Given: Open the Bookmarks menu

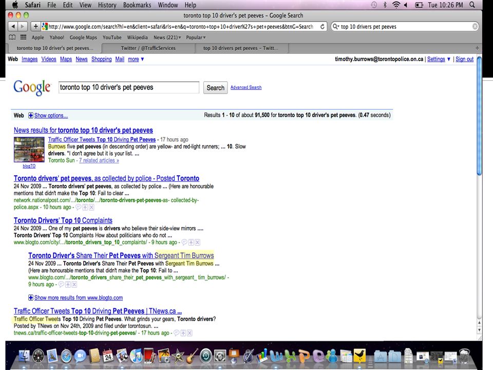Looking at the screenshot, I should [x=137, y=5].
